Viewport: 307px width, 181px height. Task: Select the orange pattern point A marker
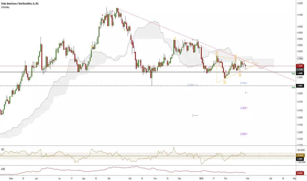(x=217, y=53)
